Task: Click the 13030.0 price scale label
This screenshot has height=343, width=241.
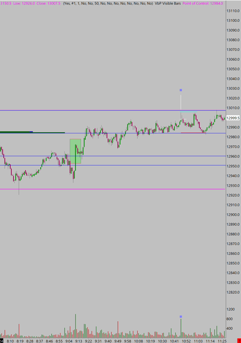Action: (x=233, y=88)
